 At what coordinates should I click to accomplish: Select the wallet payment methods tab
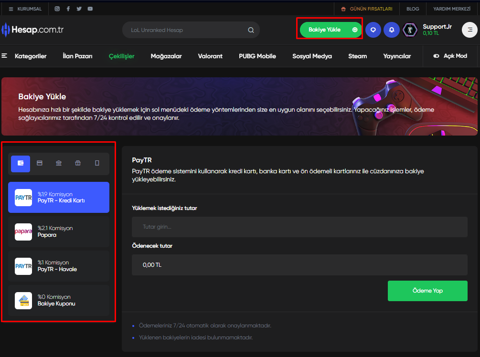pyautogui.click(x=21, y=164)
